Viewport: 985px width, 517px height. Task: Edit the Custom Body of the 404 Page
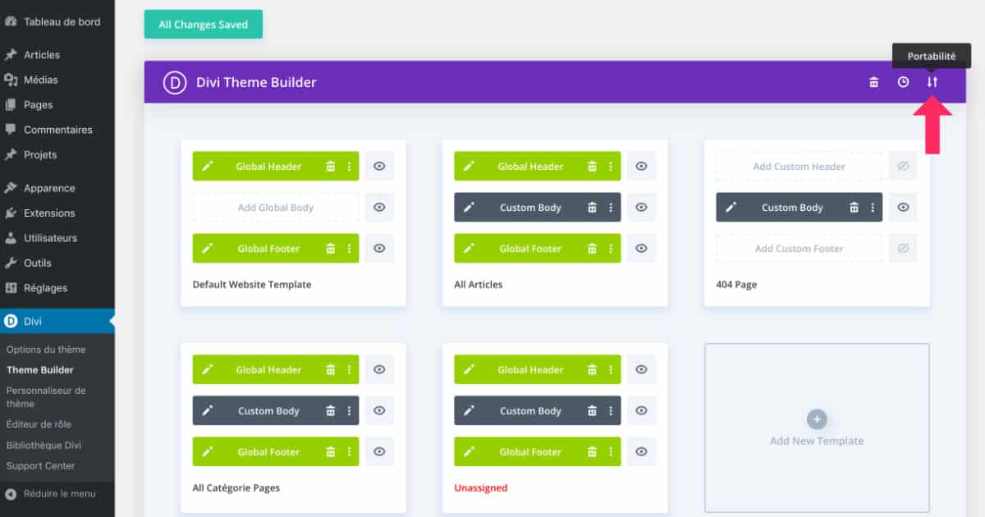coord(731,208)
